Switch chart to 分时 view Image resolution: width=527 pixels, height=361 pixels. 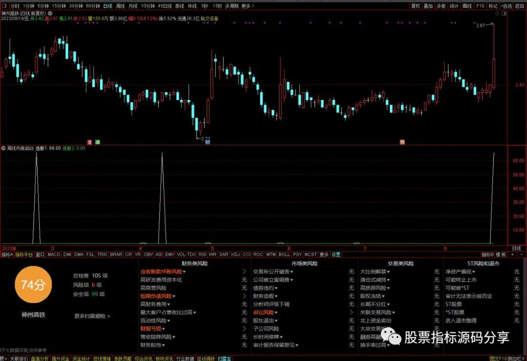[x=15, y=6]
